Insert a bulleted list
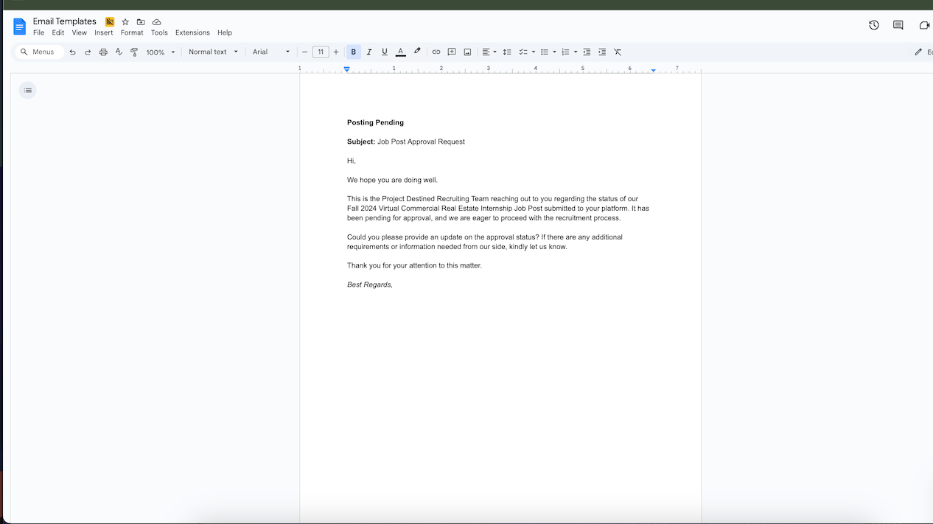Screen dimensions: 933x524 click(x=545, y=52)
